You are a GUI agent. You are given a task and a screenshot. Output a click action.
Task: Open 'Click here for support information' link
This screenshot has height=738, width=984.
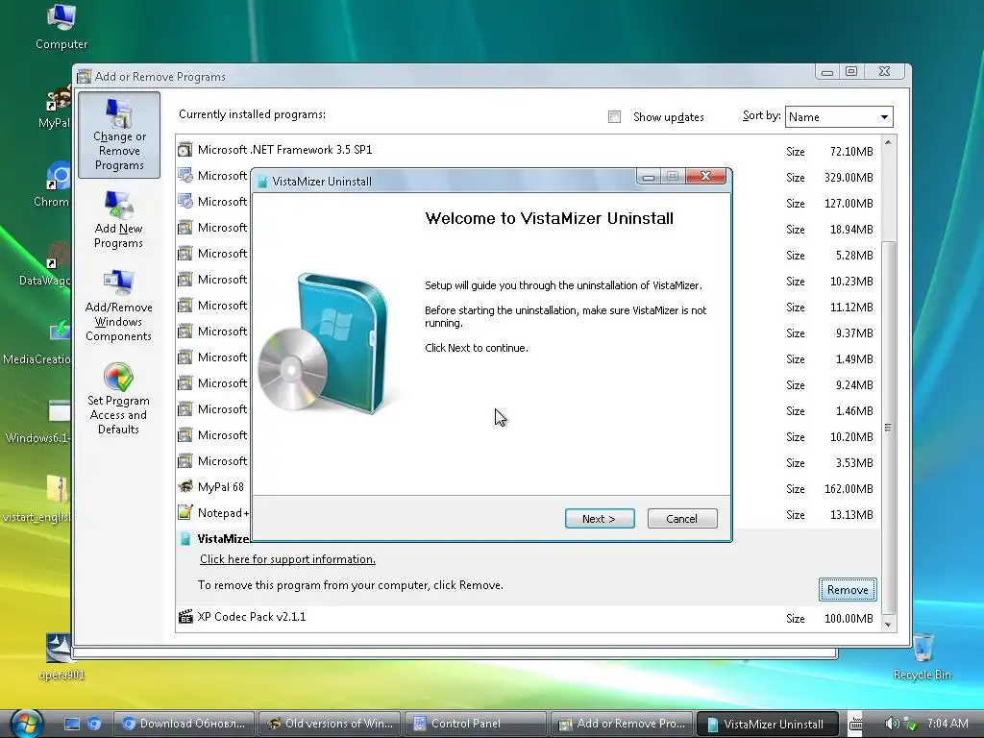coord(287,559)
